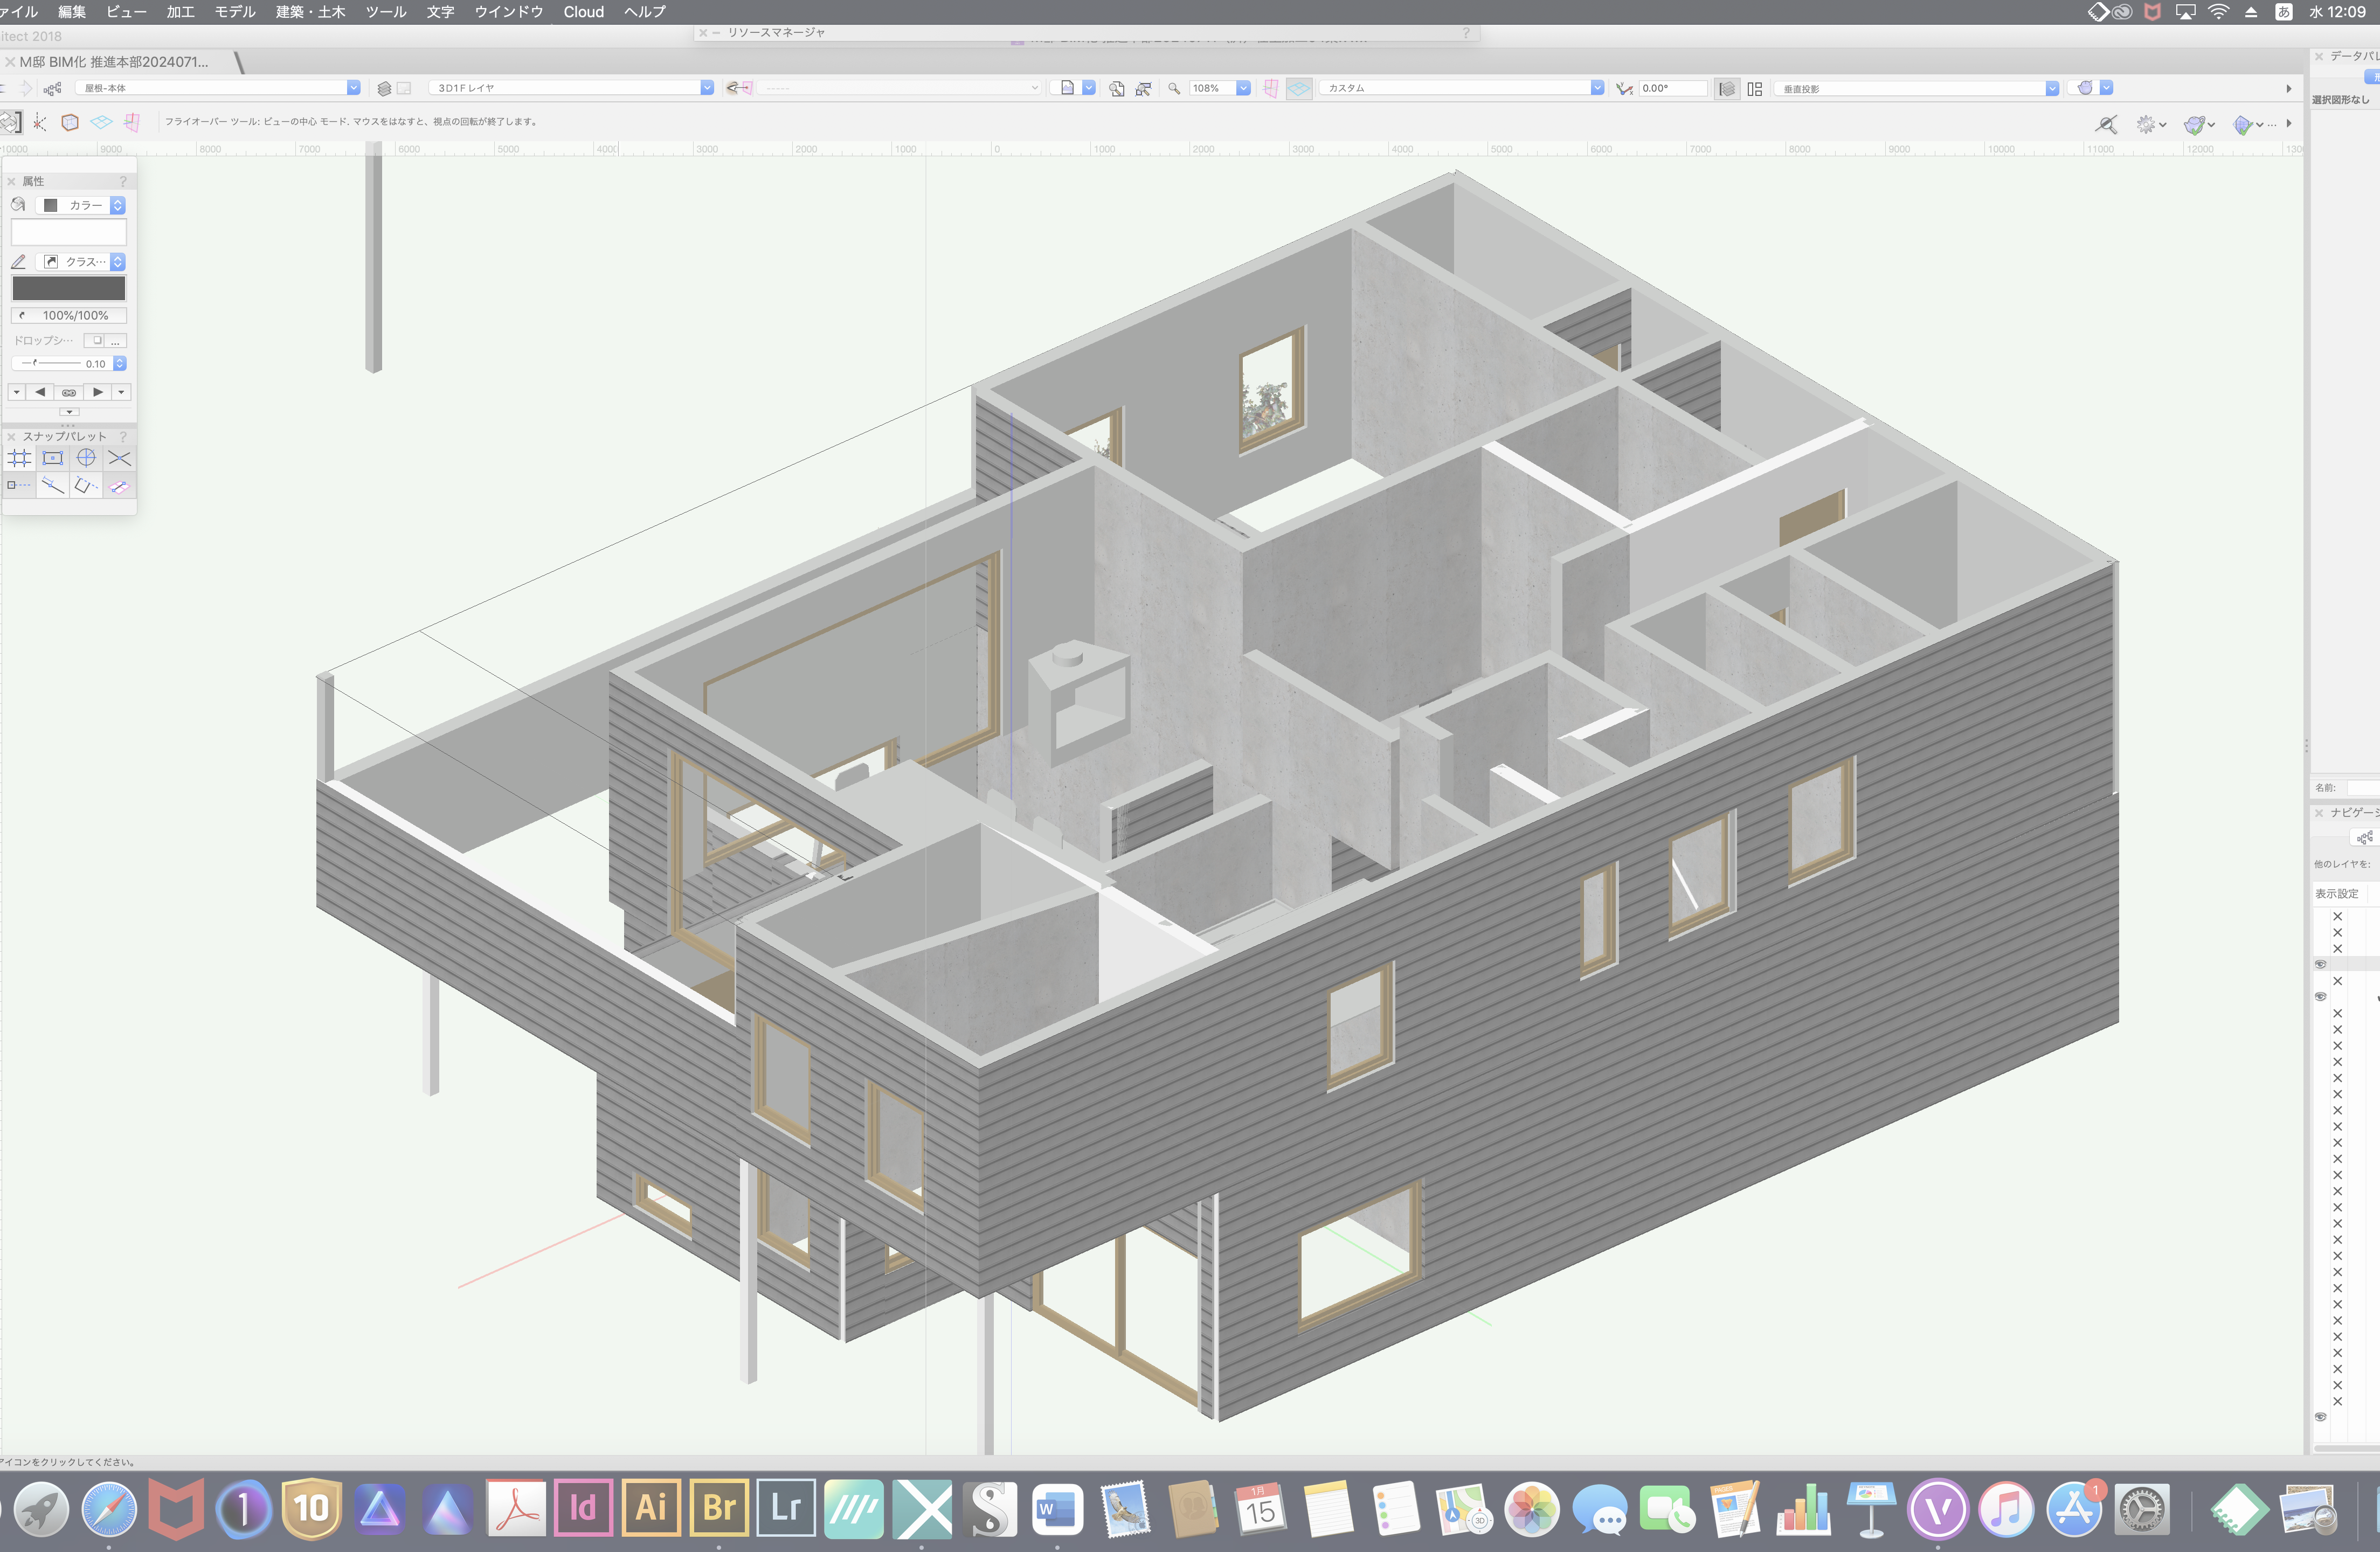Open the 3D1Fレイヤ layer dropdown
Screen dimensions: 2380x1552
[707, 88]
